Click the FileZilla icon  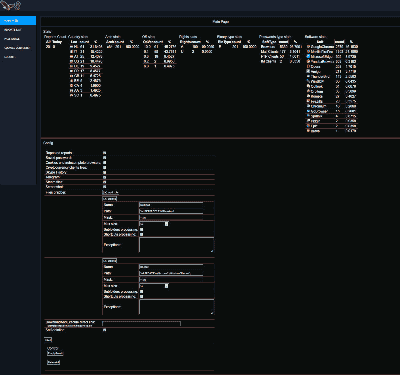[308, 101]
